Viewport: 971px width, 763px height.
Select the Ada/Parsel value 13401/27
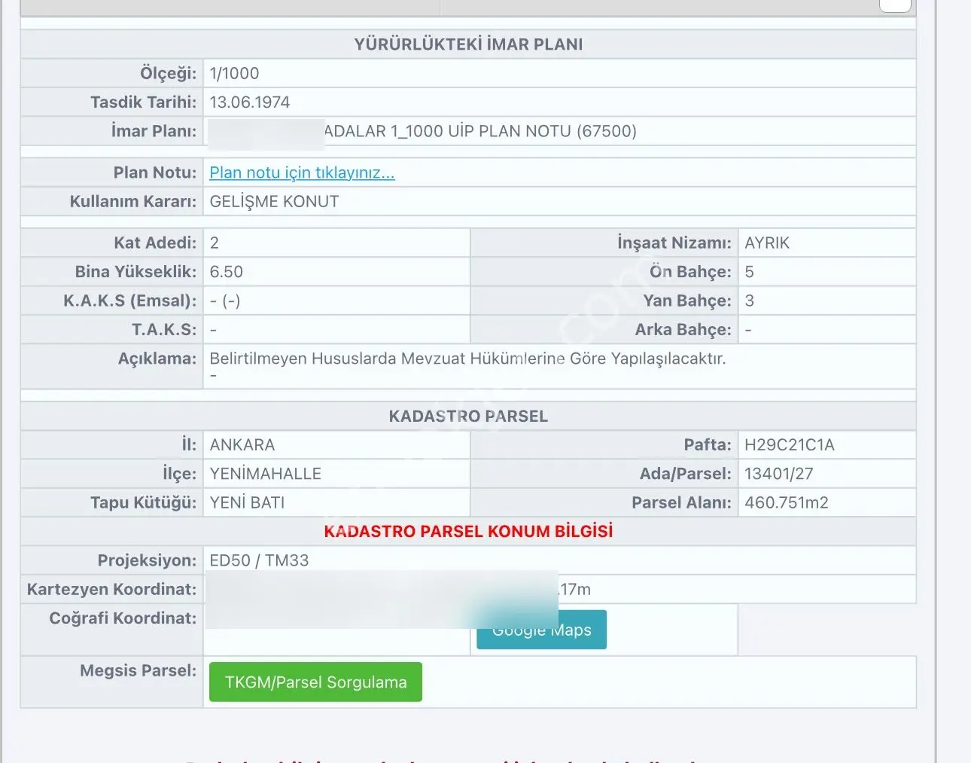click(779, 473)
